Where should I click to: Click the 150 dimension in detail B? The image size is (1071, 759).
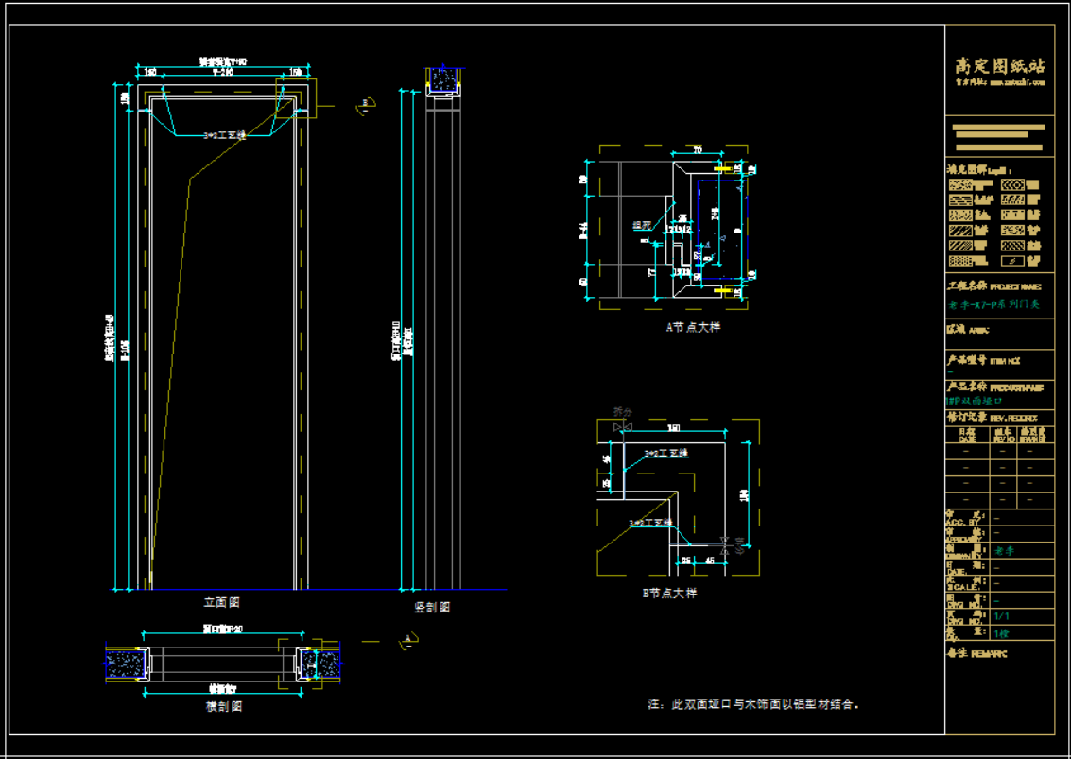pos(673,429)
